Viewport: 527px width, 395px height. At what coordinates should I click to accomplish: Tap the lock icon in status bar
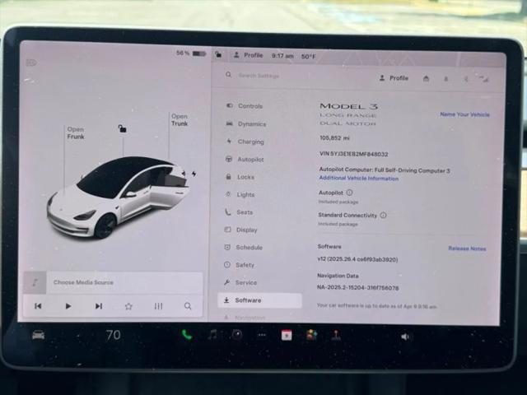tap(218, 54)
